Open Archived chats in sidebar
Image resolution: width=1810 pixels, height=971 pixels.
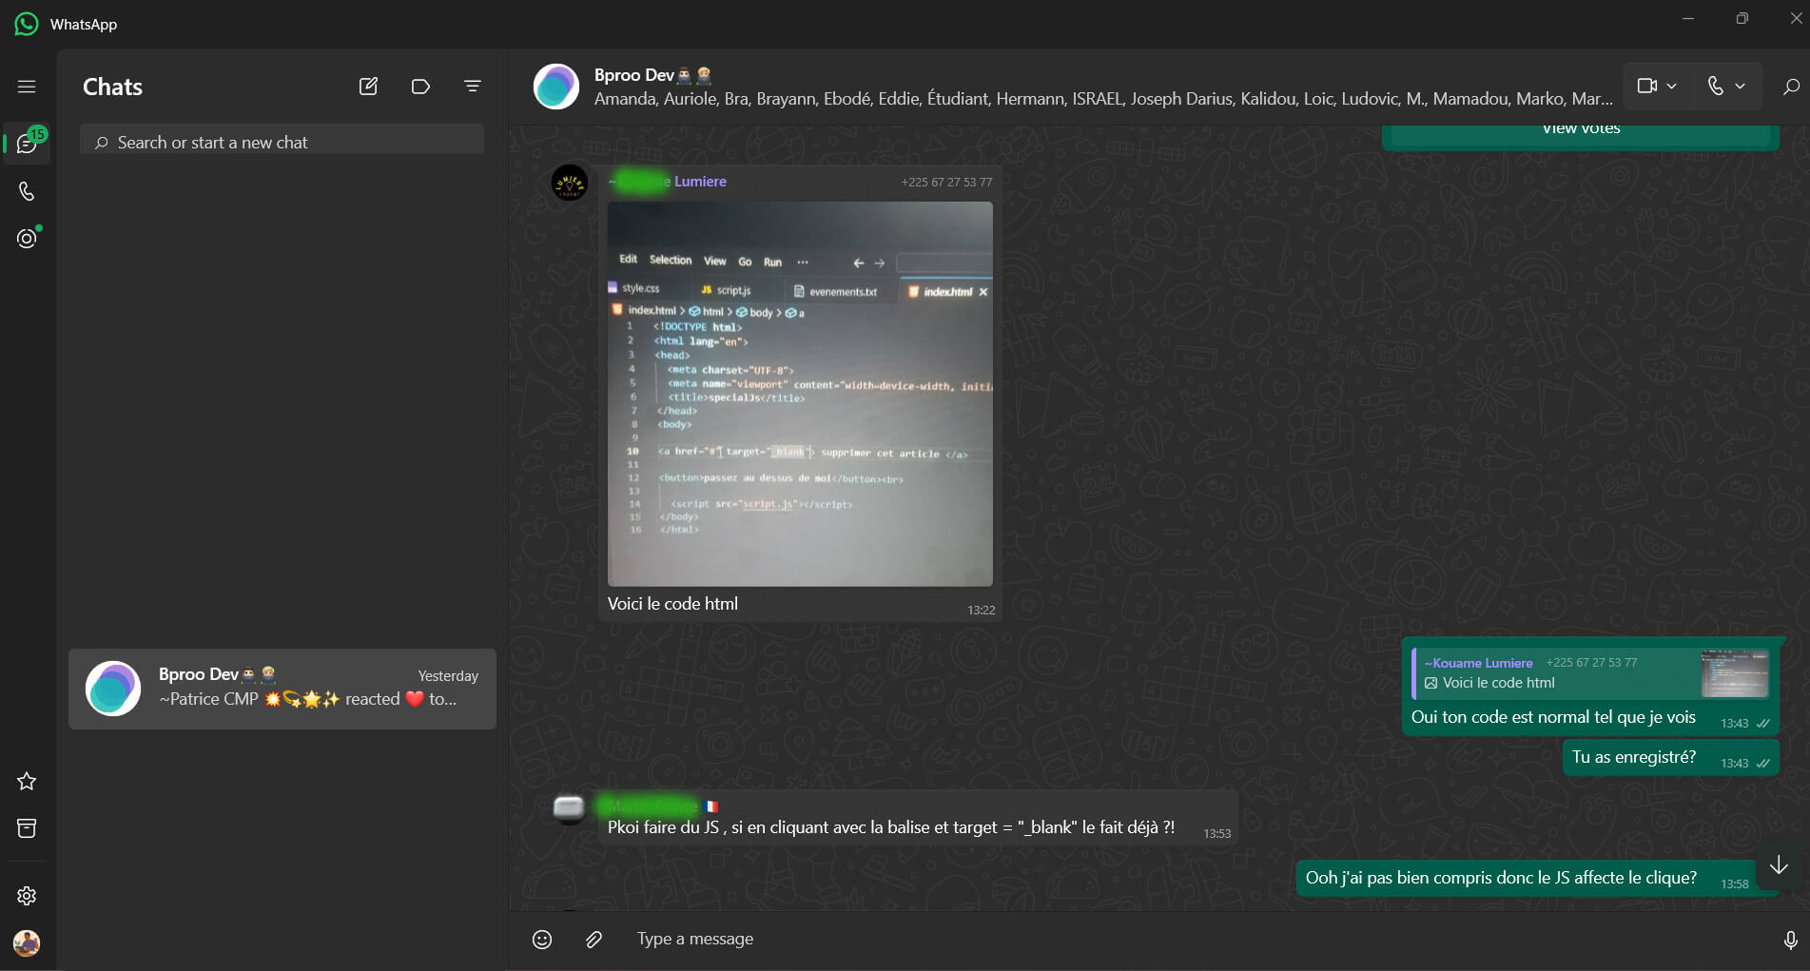pos(27,828)
